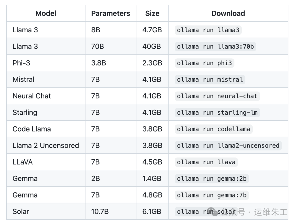Select the 'ollama run llava' command
The width and height of the screenshot is (297, 224).
(206, 162)
